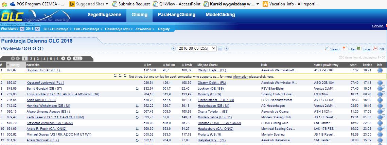Open the calendar date picker icon
The width and height of the screenshot is (387, 145).
click(220, 49)
